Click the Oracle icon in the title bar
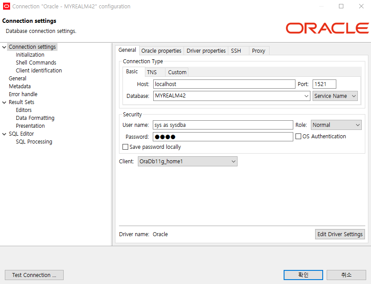The width and height of the screenshot is (371, 284). (x=7, y=7)
